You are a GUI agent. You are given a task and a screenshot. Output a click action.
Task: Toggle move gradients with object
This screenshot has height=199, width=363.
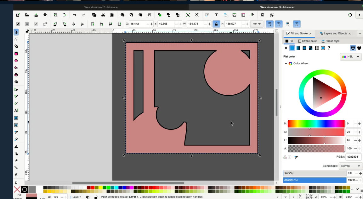[x=287, y=24]
